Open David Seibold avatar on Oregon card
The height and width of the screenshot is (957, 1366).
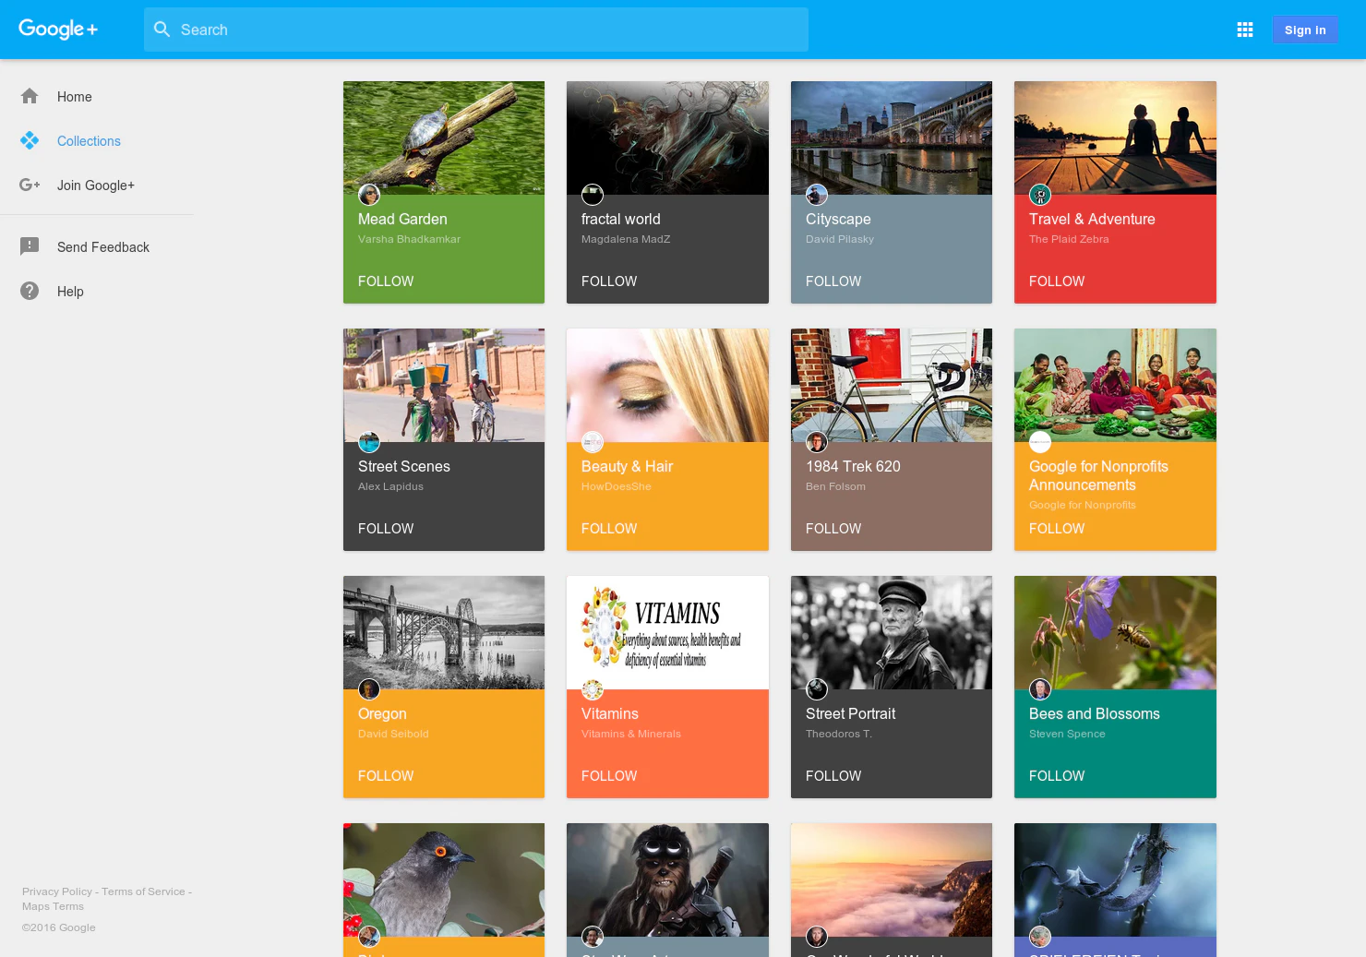point(369,689)
